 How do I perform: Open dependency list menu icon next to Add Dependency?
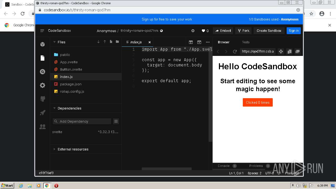click(x=116, y=121)
